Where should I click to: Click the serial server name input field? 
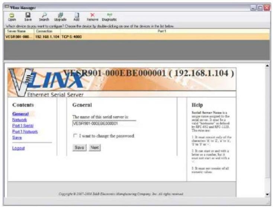coord(104,123)
